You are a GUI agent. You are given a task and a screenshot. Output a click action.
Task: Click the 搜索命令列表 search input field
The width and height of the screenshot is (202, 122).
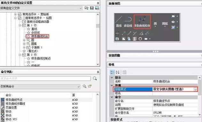point(45,78)
